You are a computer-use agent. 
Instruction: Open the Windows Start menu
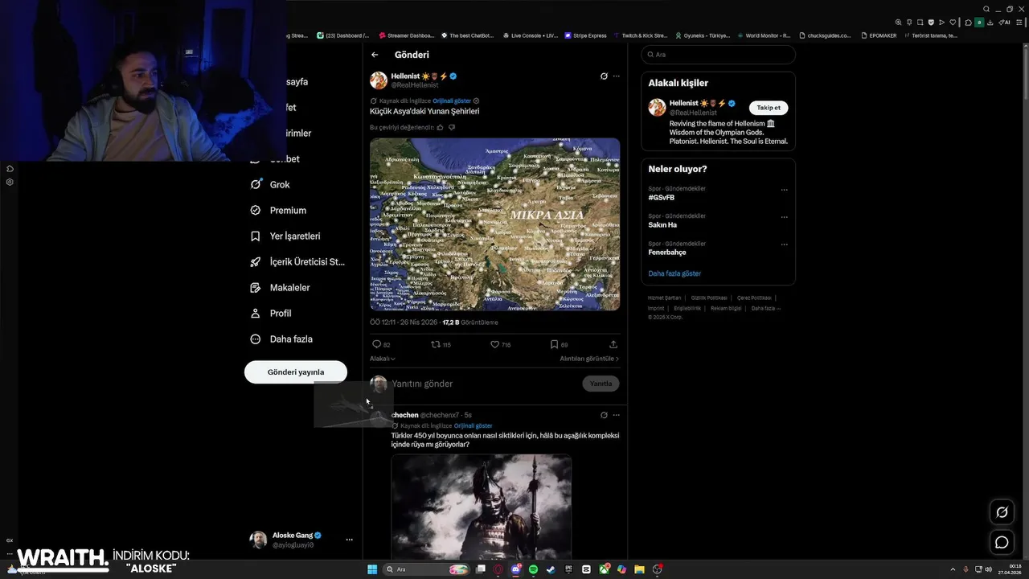[x=372, y=569]
